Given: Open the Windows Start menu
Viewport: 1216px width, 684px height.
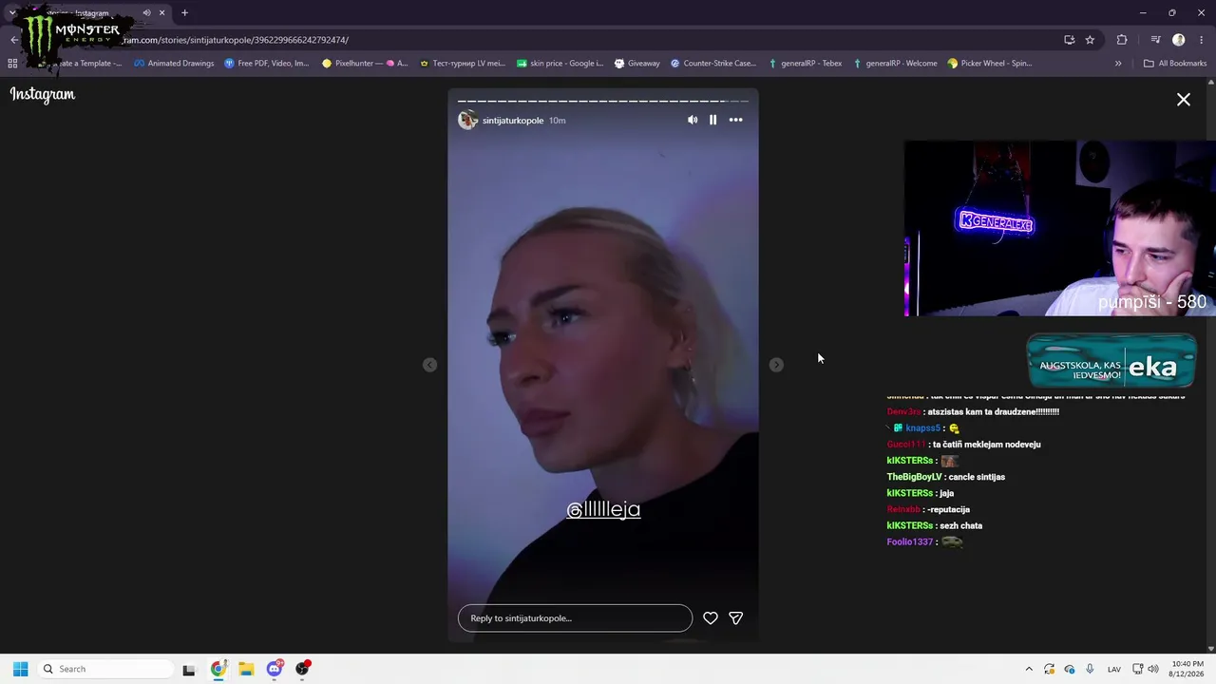Looking at the screenshot, I should pyautogui.click(x=20, y=669).
